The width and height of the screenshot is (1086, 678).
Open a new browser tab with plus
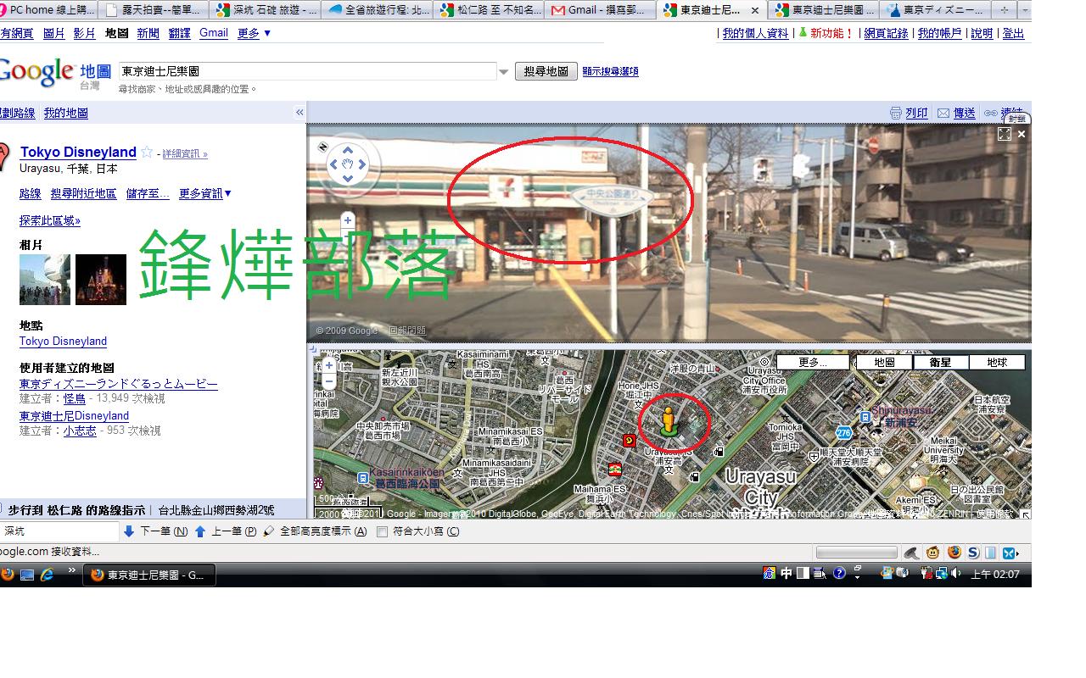coord(1004,10)
